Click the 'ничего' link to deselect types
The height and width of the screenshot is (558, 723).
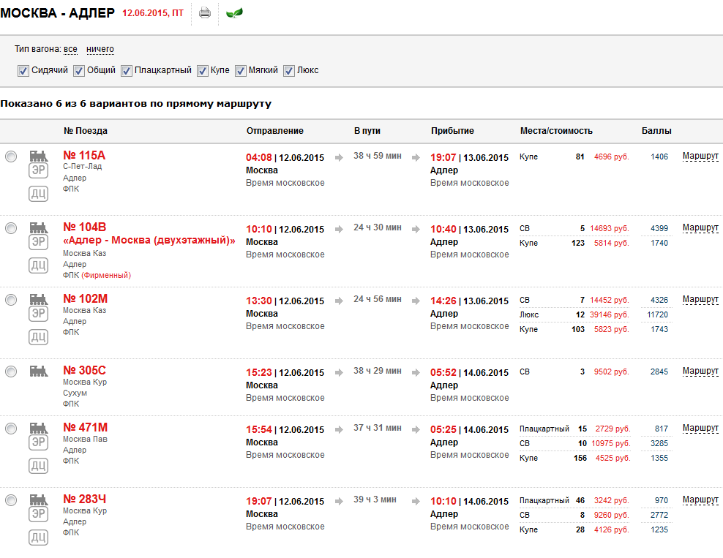pos(100,49)
